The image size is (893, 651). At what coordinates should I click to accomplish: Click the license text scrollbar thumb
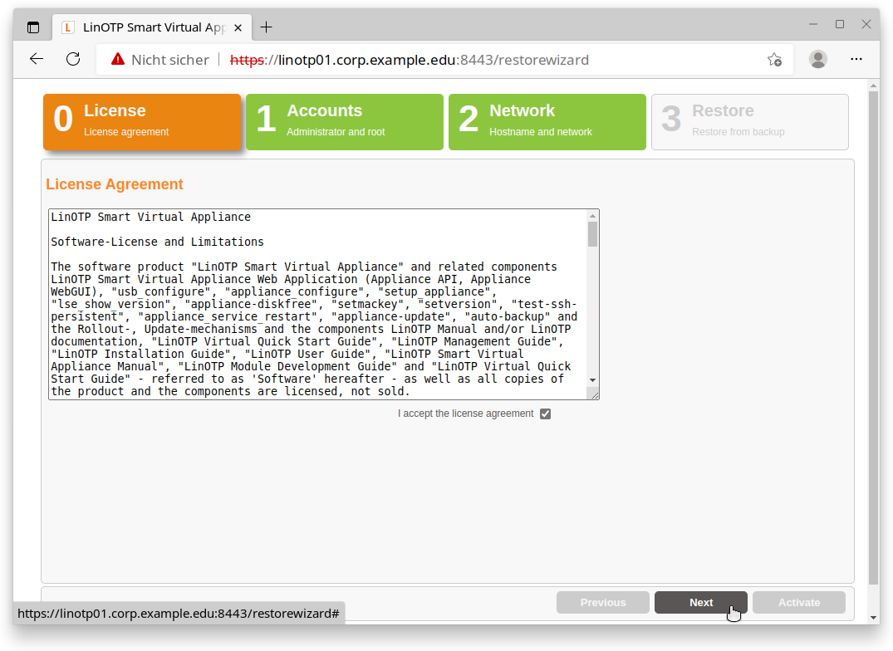[x=592, y=234]
